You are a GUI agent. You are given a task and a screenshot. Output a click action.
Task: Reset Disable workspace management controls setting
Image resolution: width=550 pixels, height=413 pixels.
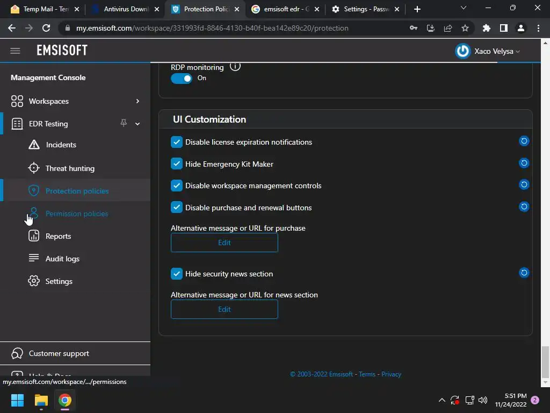pos(524,185)
